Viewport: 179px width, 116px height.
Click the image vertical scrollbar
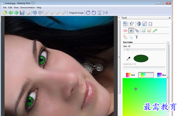(119, 57)
